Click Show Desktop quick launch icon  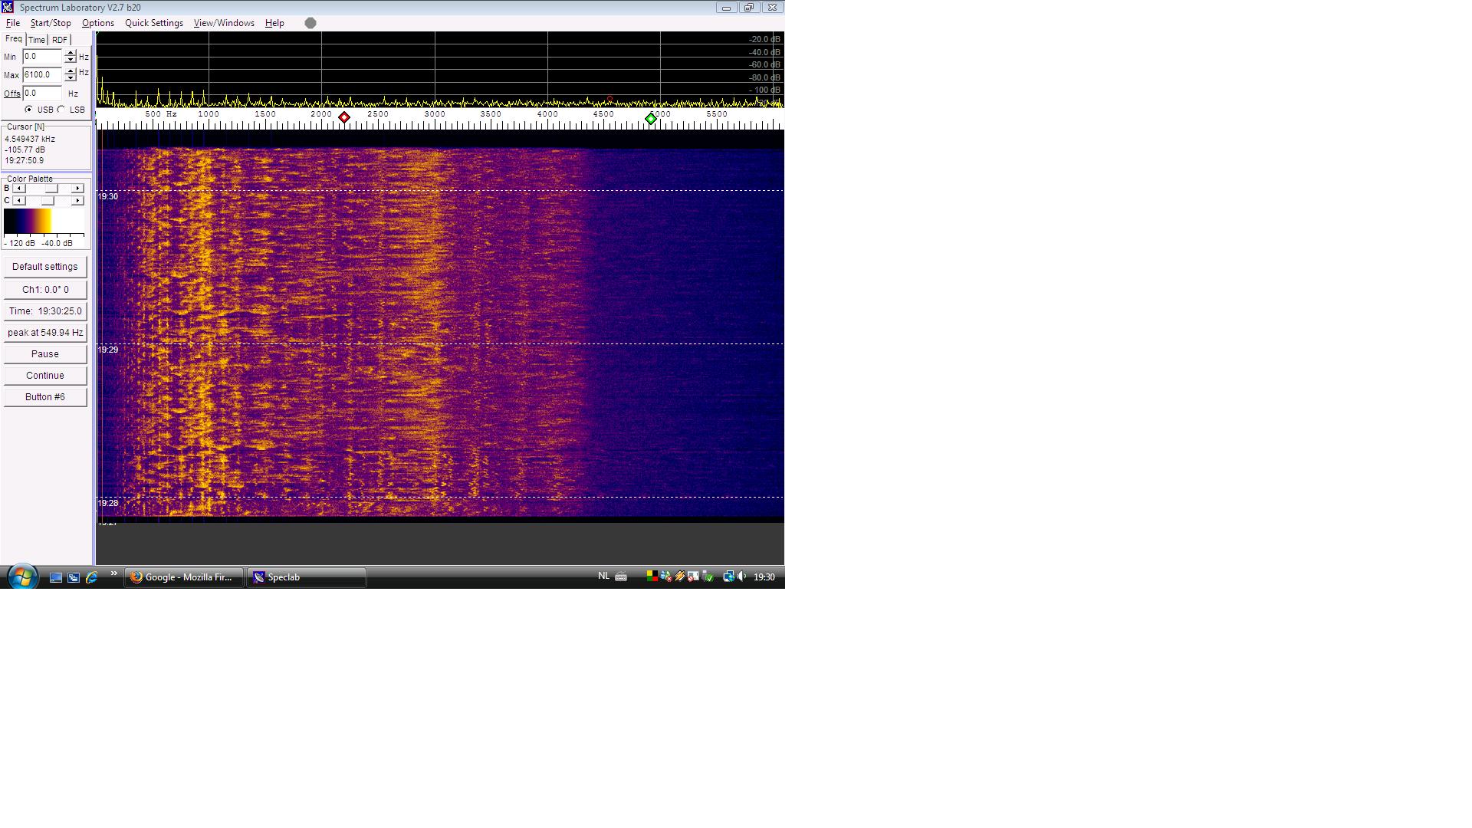tap(56, 577)
